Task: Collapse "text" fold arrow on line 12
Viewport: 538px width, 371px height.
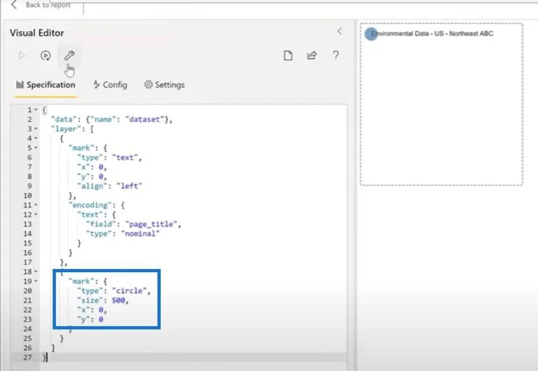Action: 36,215
